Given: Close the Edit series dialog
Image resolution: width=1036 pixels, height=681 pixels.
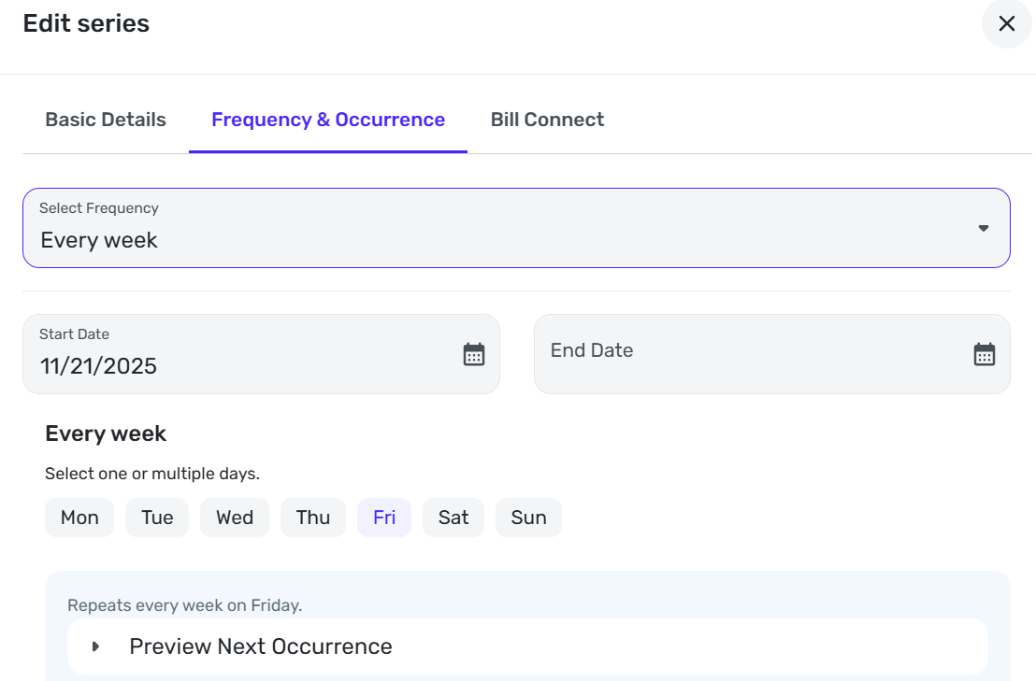Looking at the screenshot, I should (x=1006, y=24).
